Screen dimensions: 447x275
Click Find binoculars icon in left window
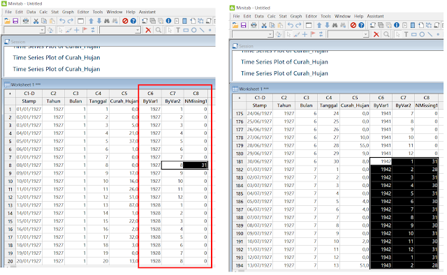point(107,21)
